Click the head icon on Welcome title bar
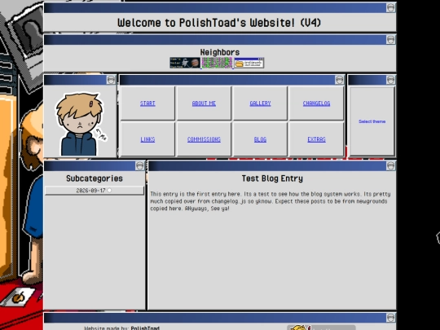 [x=390, y=8]
